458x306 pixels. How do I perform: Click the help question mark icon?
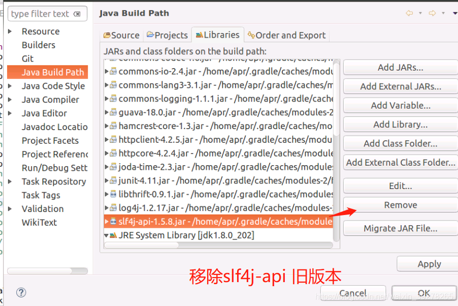(20, 293)
